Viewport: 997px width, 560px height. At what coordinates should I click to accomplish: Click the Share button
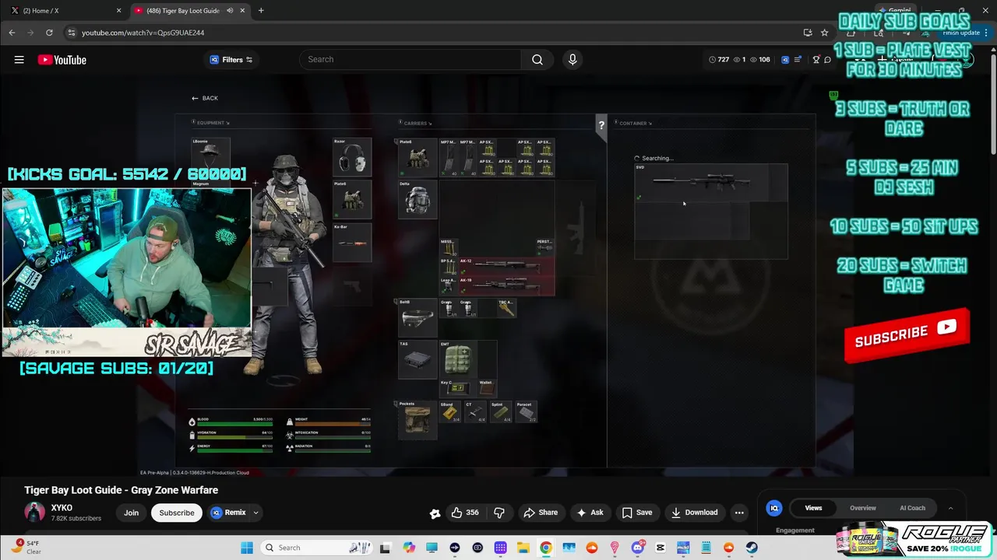(x=541, y=513)
